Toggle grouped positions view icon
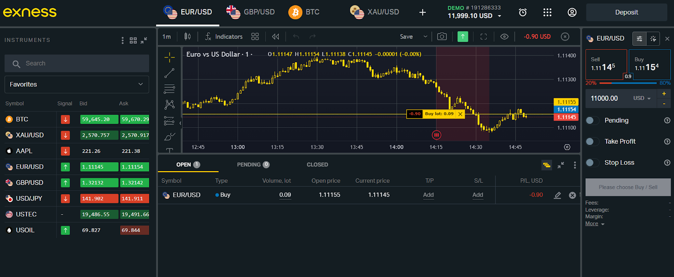674x277 pixels. (x=546, y=165)
